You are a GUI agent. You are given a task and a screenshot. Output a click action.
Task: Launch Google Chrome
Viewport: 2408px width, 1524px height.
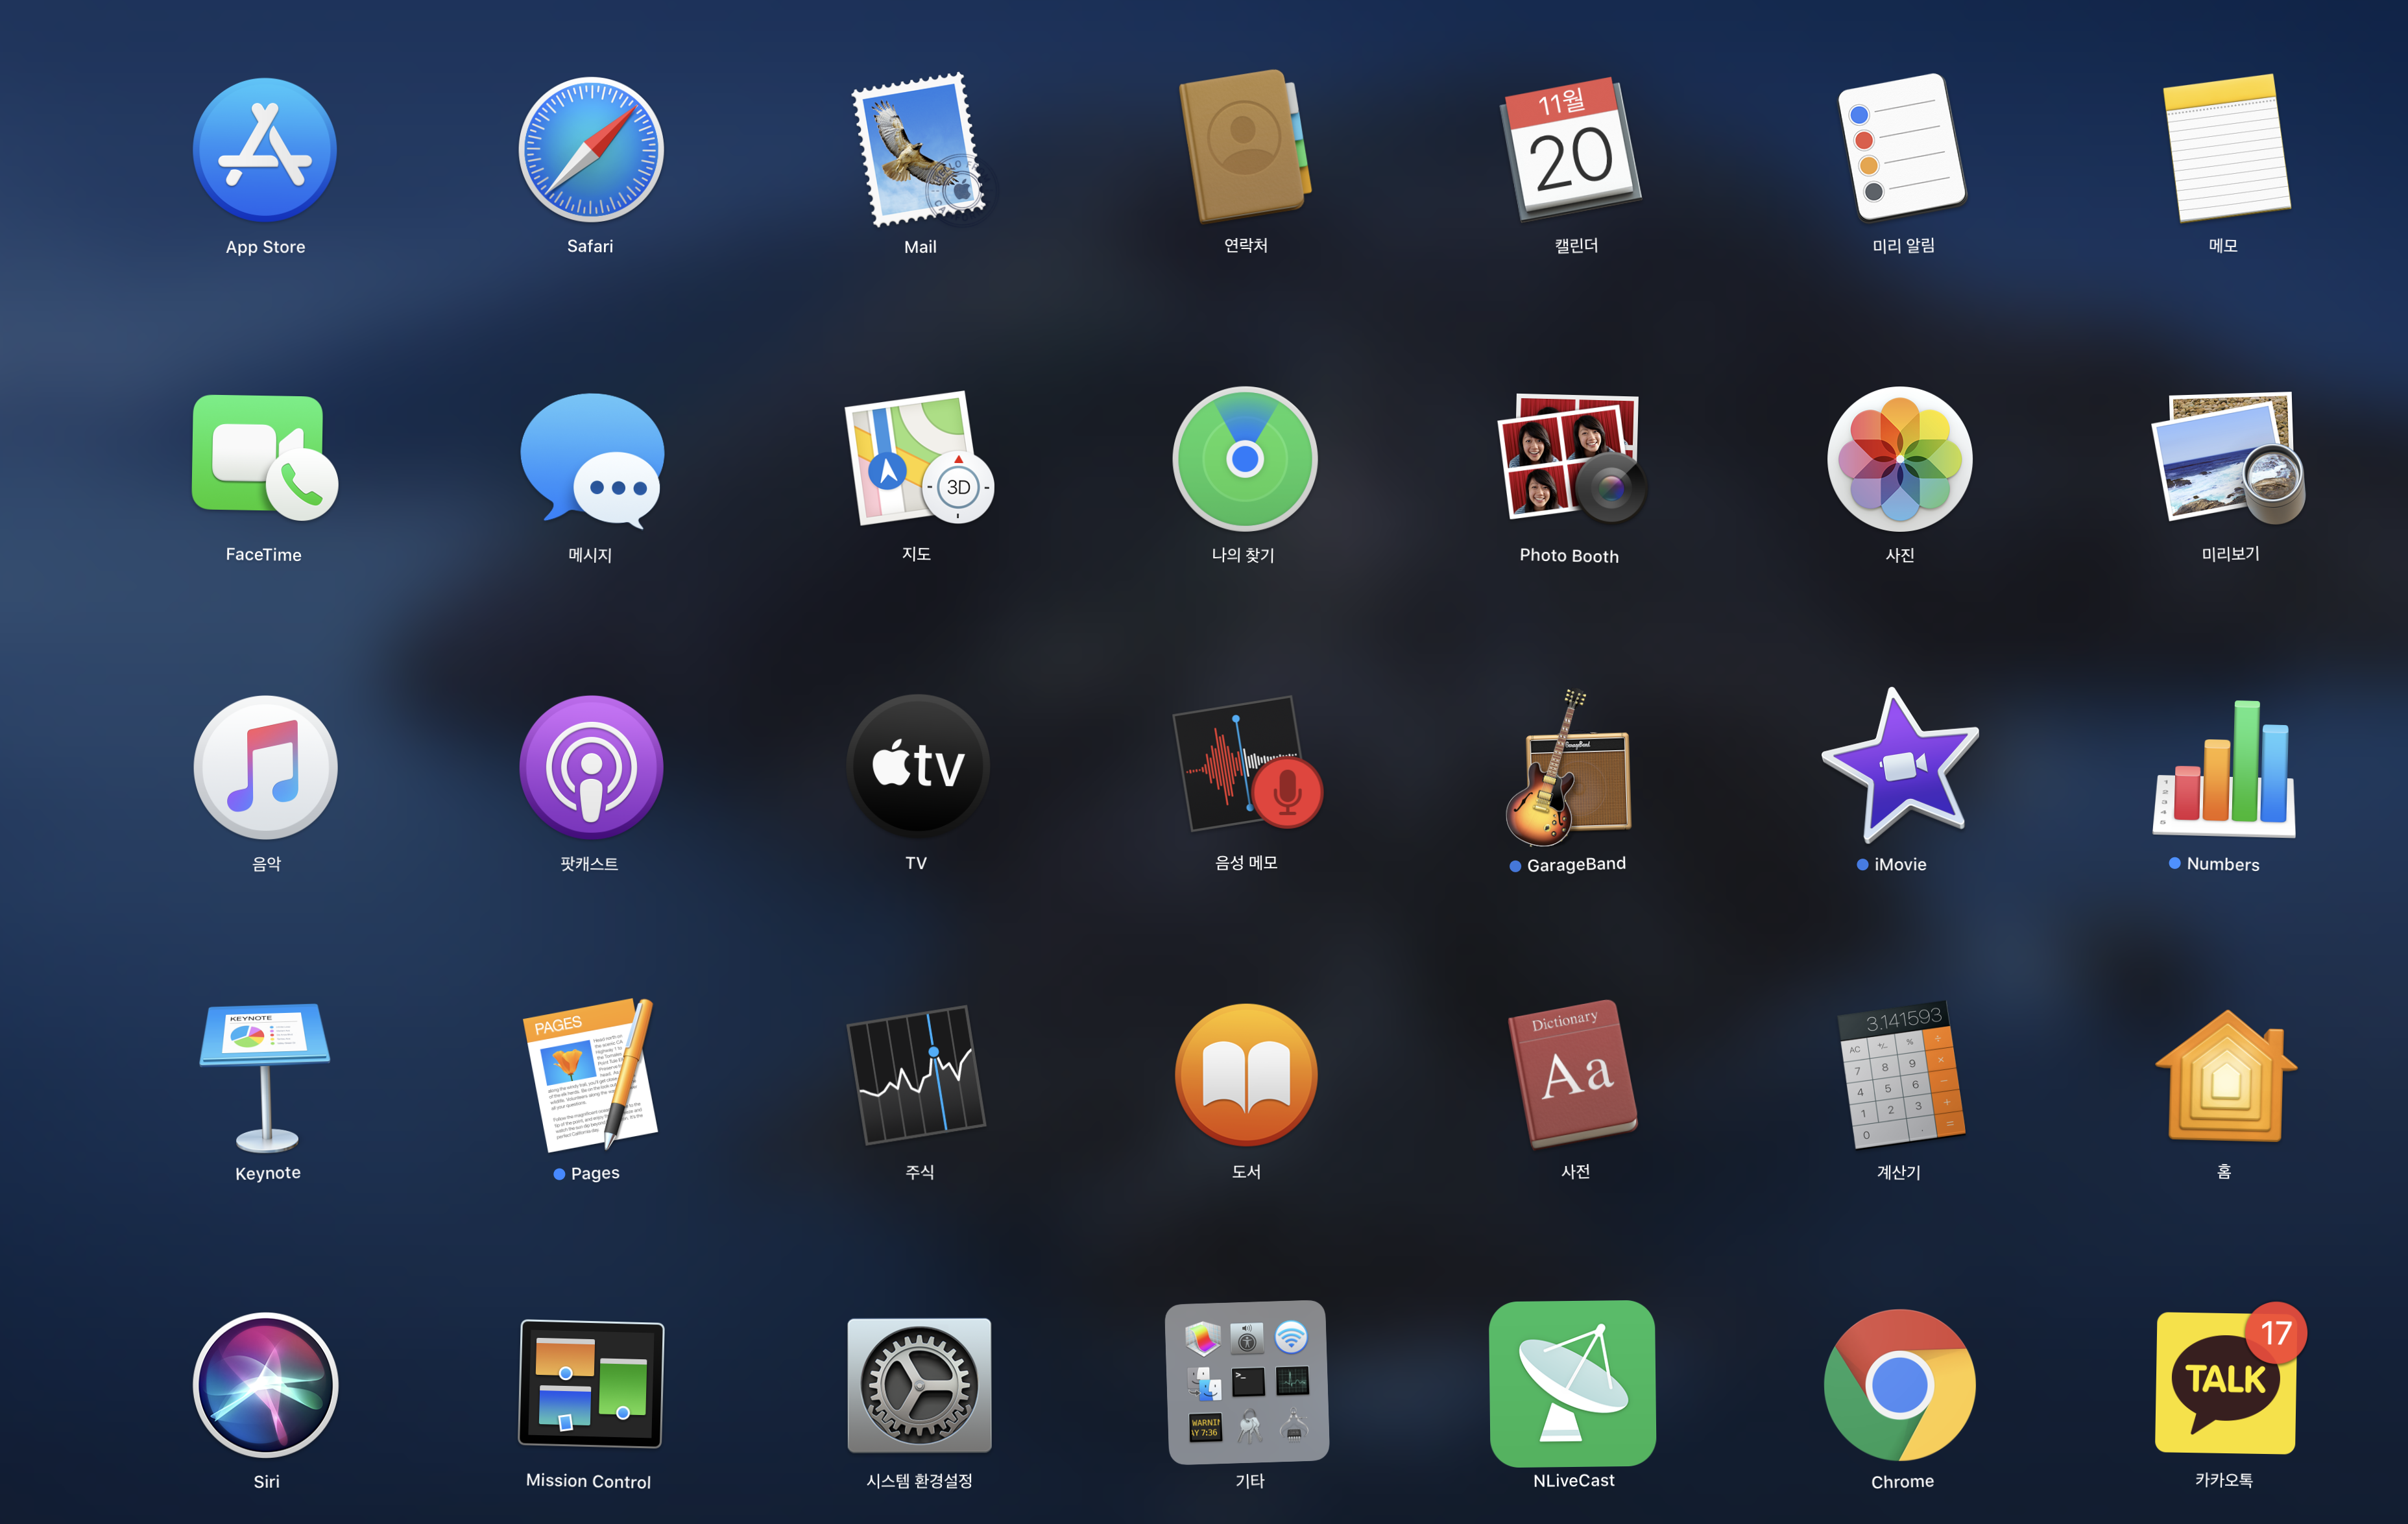[x=1900, y=1384]
